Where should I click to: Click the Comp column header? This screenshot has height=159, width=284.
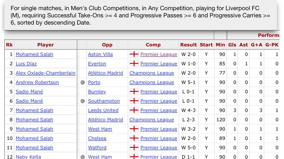click(153, 45)
